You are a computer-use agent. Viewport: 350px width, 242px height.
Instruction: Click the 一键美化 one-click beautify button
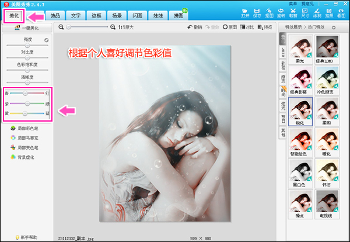pos(27,28)
